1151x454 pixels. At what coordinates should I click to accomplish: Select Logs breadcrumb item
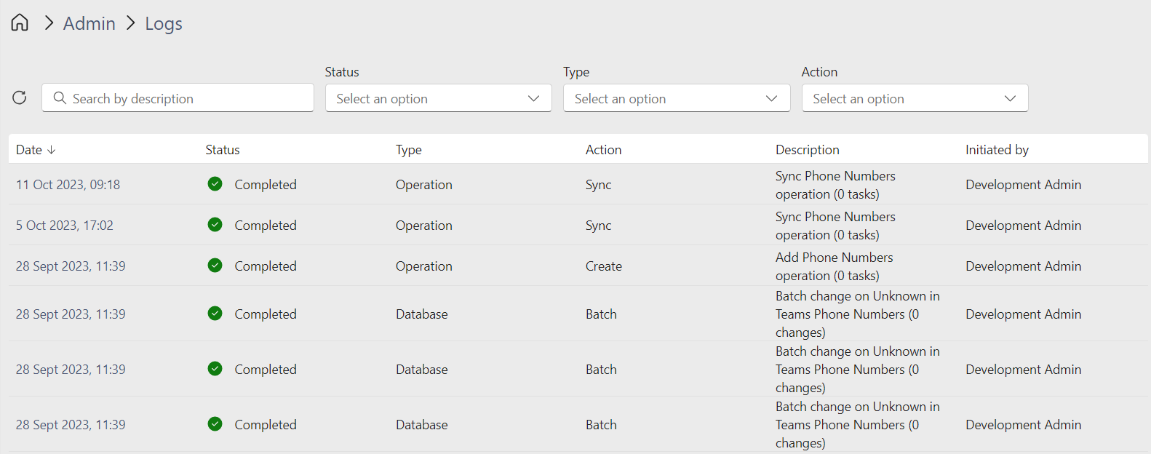pos(164,23)
